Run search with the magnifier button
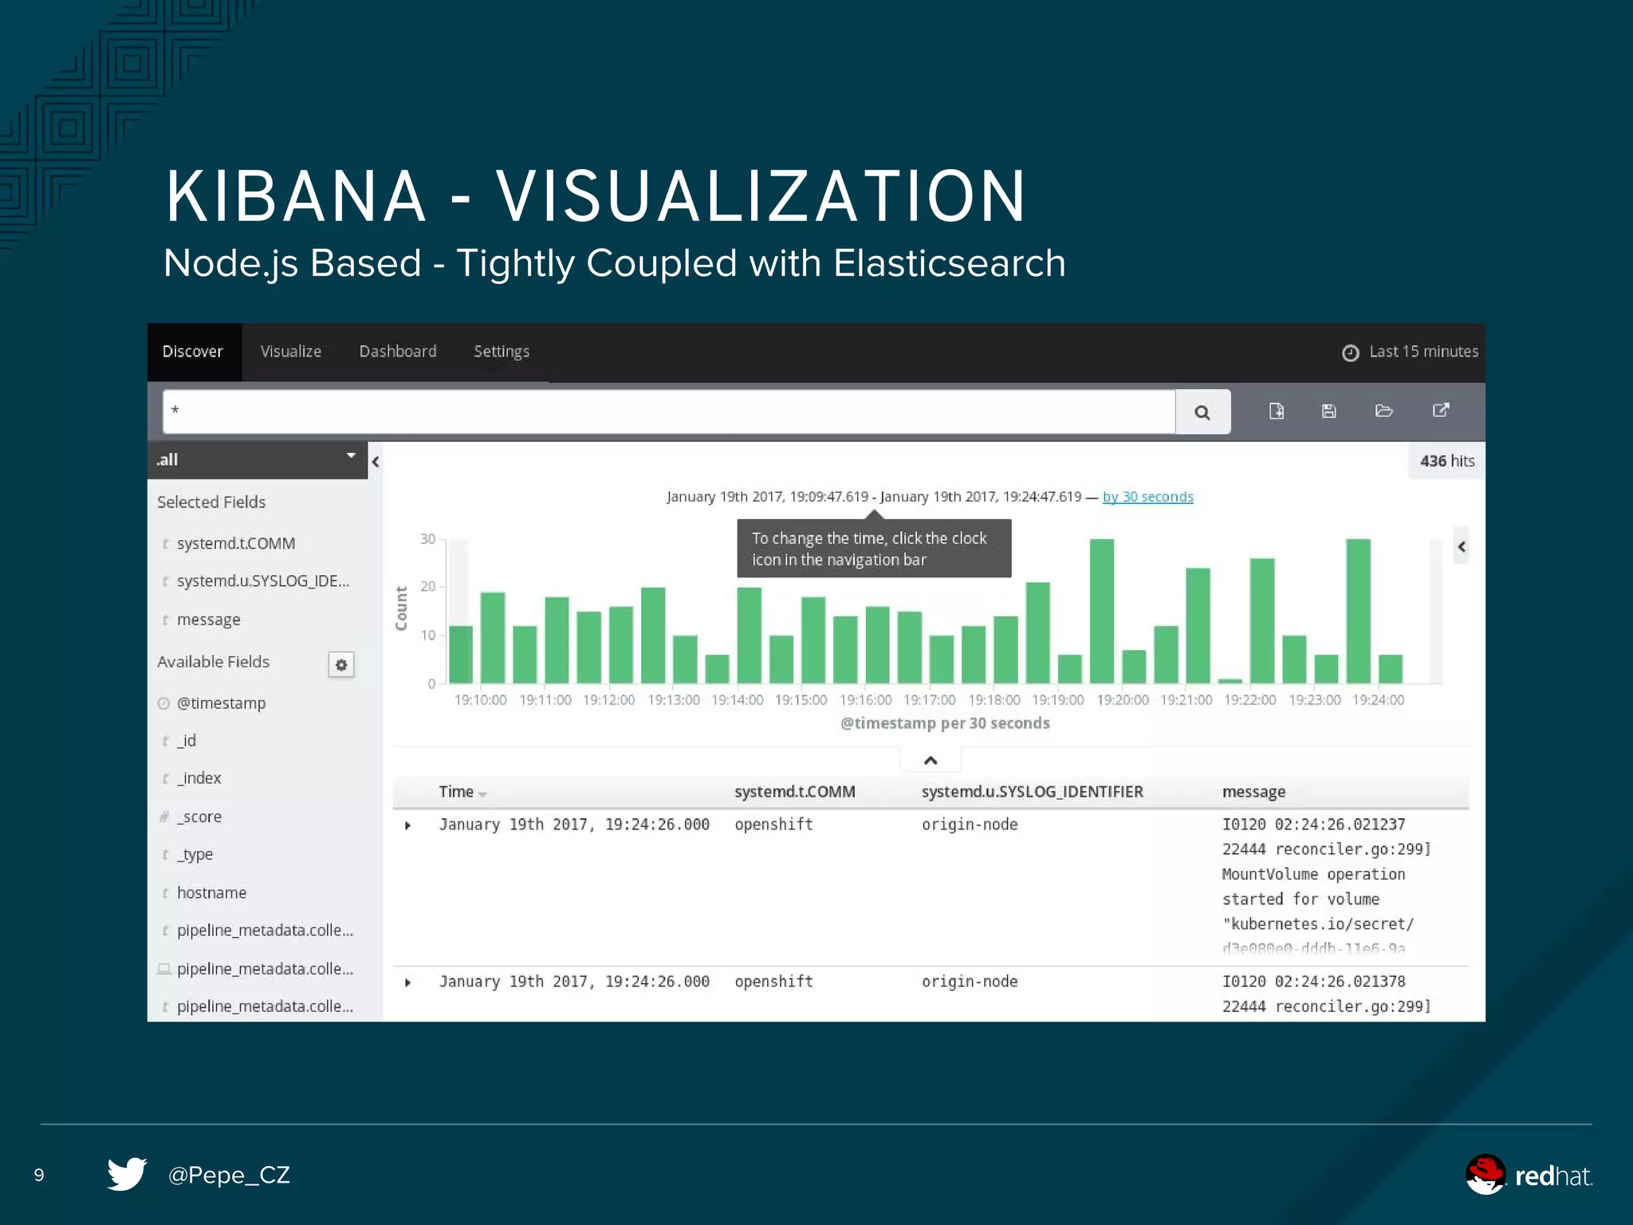This screenshot has width=1633, height=1225. (1202, 412)
